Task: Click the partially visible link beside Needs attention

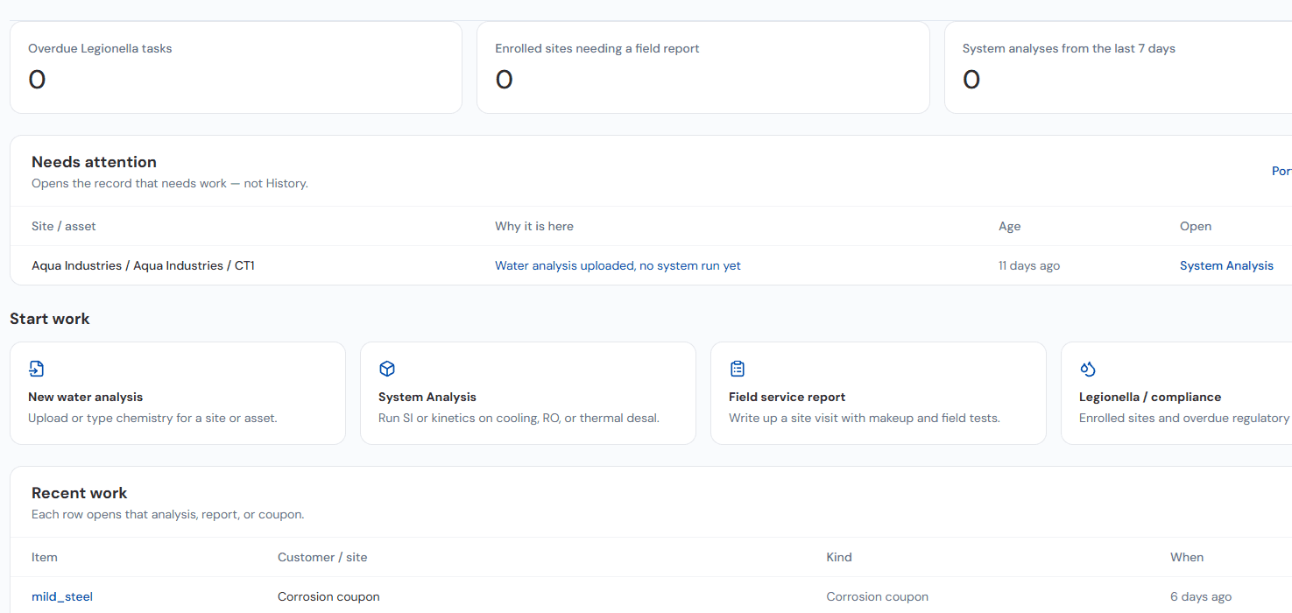Action: pos(1281,171)
